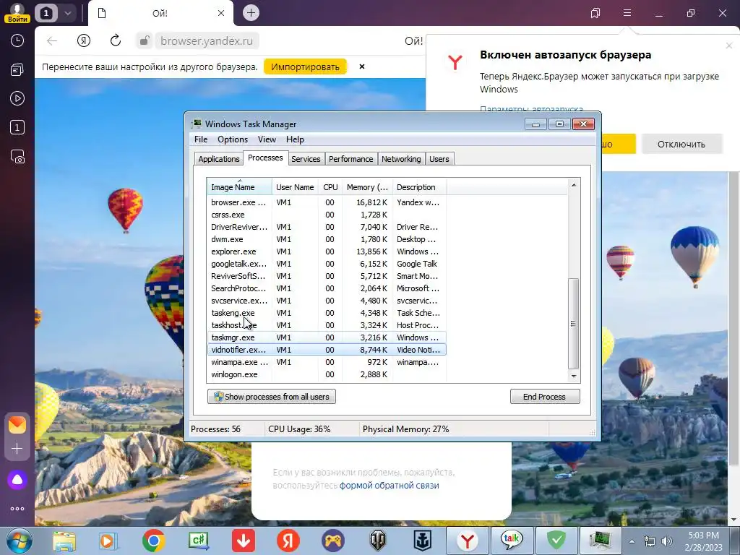Sort by the Description column header
The width and height of the screenshot is (740, 555).
point(419,187)
